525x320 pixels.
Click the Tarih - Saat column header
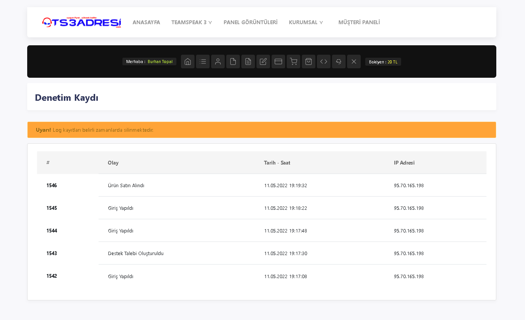click(x=277, y=163)
